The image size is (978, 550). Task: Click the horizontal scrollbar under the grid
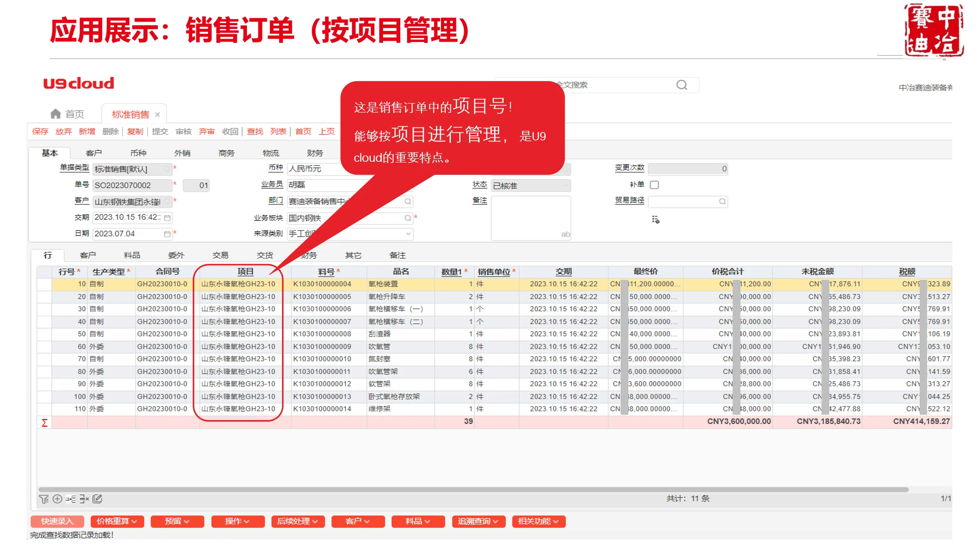[x=473, y=489]
